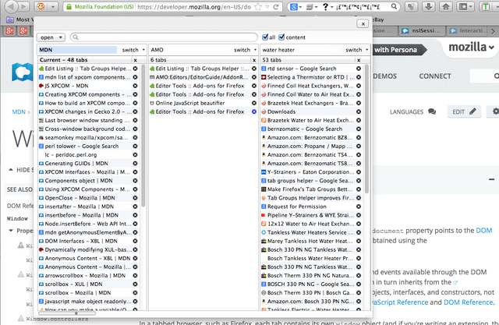
Task: Click the smiley face toolbar icon
Action: tap(41, 6)
